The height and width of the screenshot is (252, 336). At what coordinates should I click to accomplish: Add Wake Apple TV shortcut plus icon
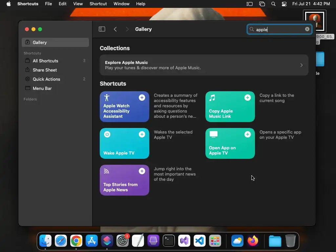click(142, 134)
